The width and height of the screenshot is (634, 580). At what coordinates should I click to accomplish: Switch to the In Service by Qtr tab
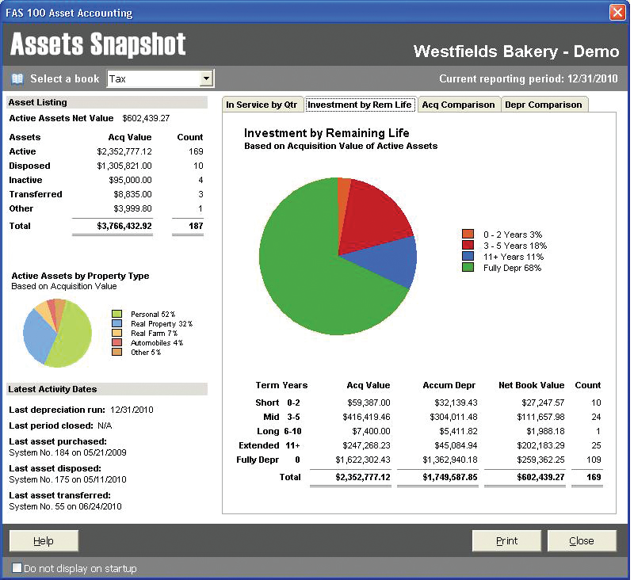pos(262,105)
